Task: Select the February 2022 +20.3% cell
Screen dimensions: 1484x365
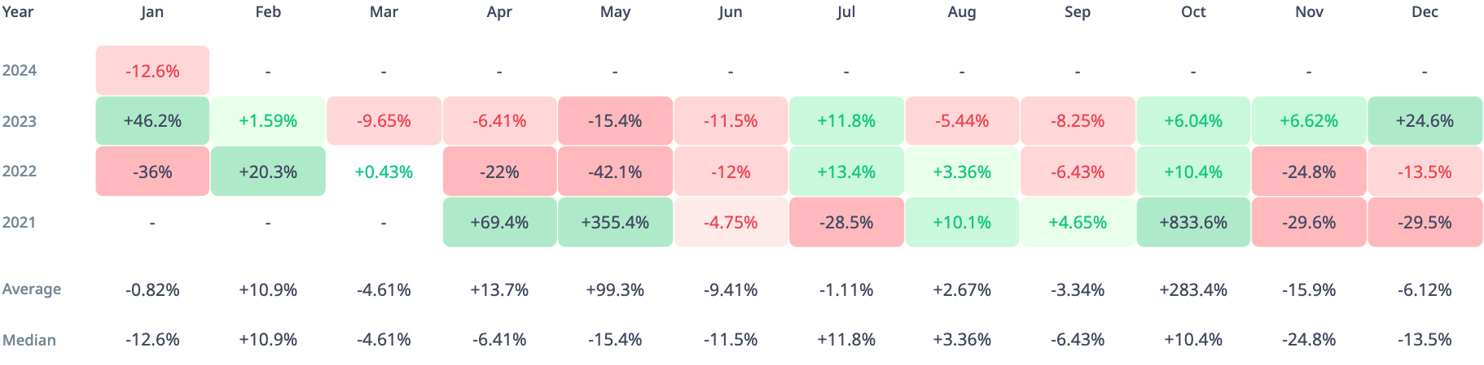Action: click(268, 172)
